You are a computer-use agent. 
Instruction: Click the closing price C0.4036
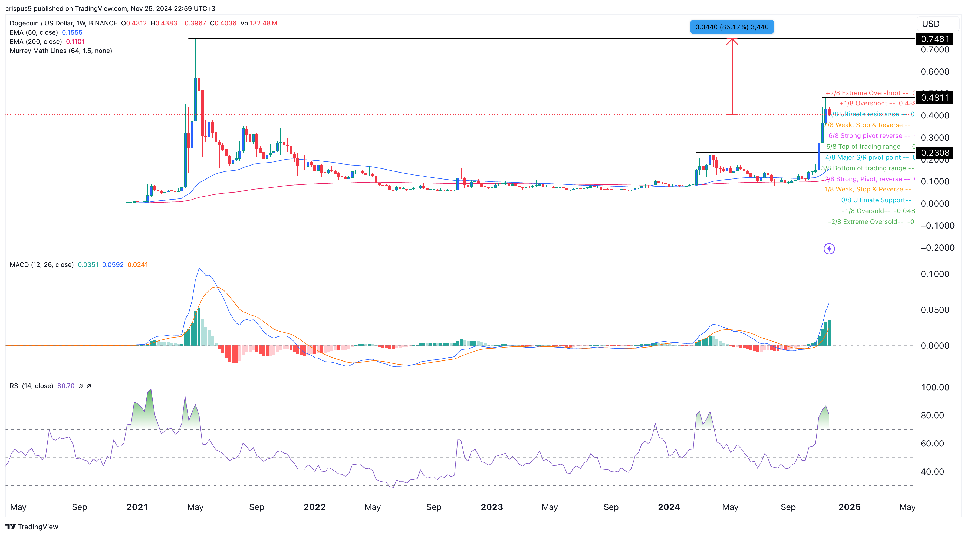coord(223,23)
